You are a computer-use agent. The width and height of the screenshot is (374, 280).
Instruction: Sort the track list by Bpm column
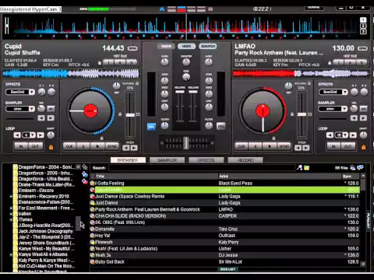coord(351,177)
